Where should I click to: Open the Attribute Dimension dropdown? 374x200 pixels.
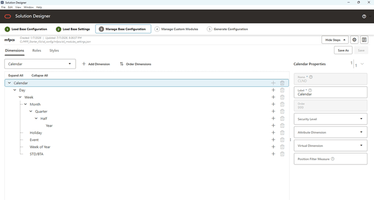click(x=330, y=132)
